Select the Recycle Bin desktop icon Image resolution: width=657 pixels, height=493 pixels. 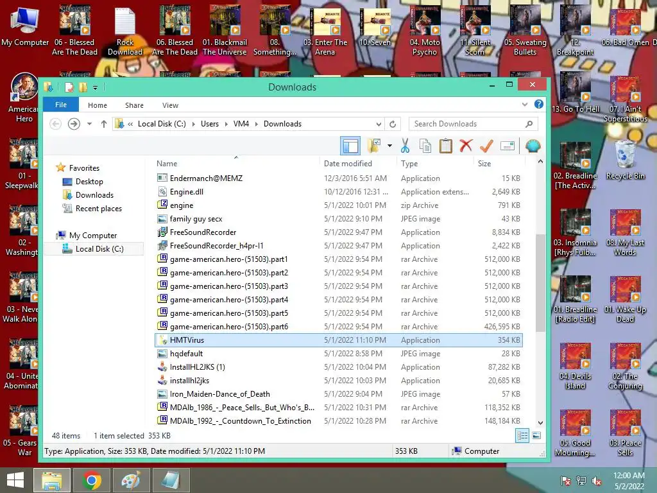(625, 160)
